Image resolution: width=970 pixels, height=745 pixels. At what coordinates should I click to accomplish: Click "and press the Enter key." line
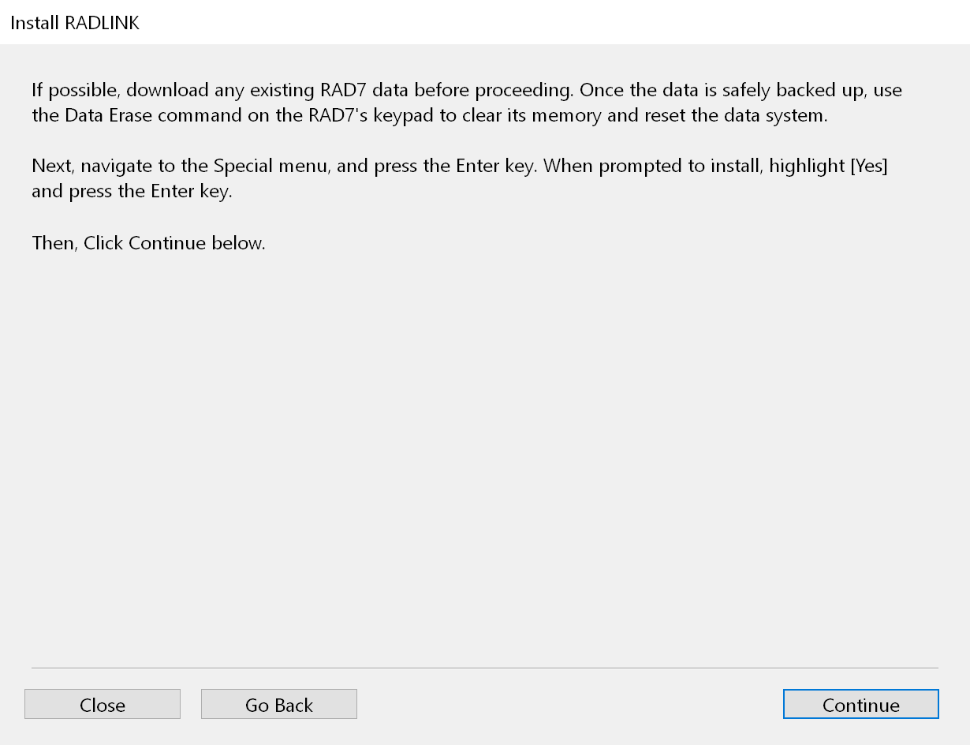(x=132, y=192)
